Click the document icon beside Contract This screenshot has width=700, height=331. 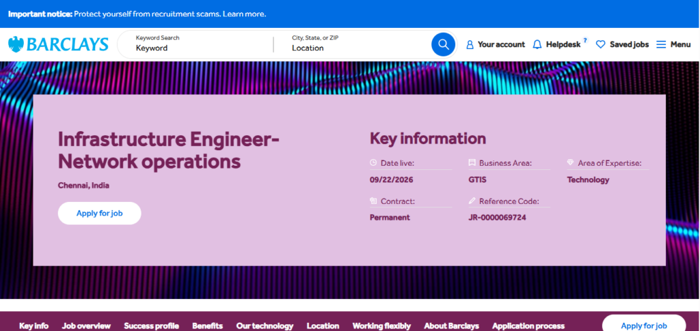[373, 201]
